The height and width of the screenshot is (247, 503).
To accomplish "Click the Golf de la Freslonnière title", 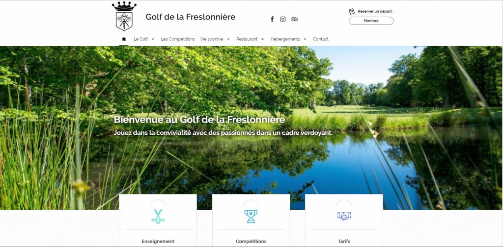I will (x=191, y=17).
